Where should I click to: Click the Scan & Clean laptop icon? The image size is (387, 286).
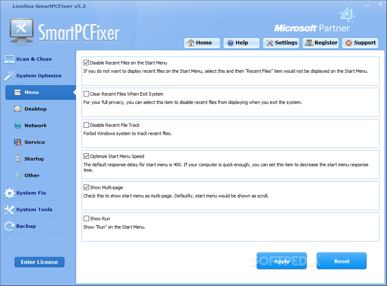tap(10, 59)
